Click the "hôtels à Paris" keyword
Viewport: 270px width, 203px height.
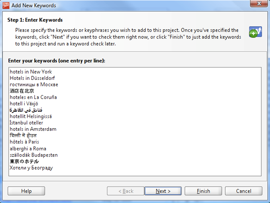point(25,142)
